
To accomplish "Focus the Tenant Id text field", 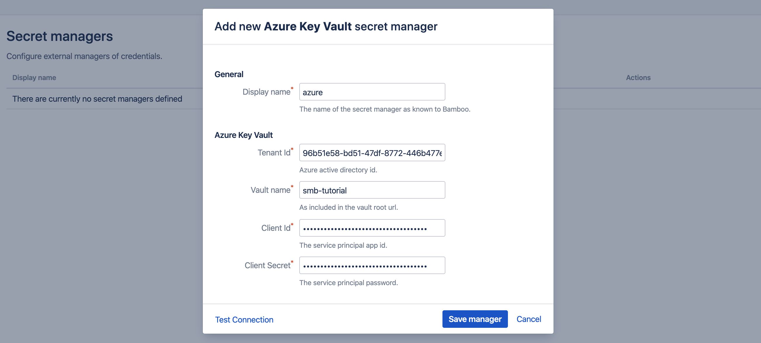I will click(372, 153).
